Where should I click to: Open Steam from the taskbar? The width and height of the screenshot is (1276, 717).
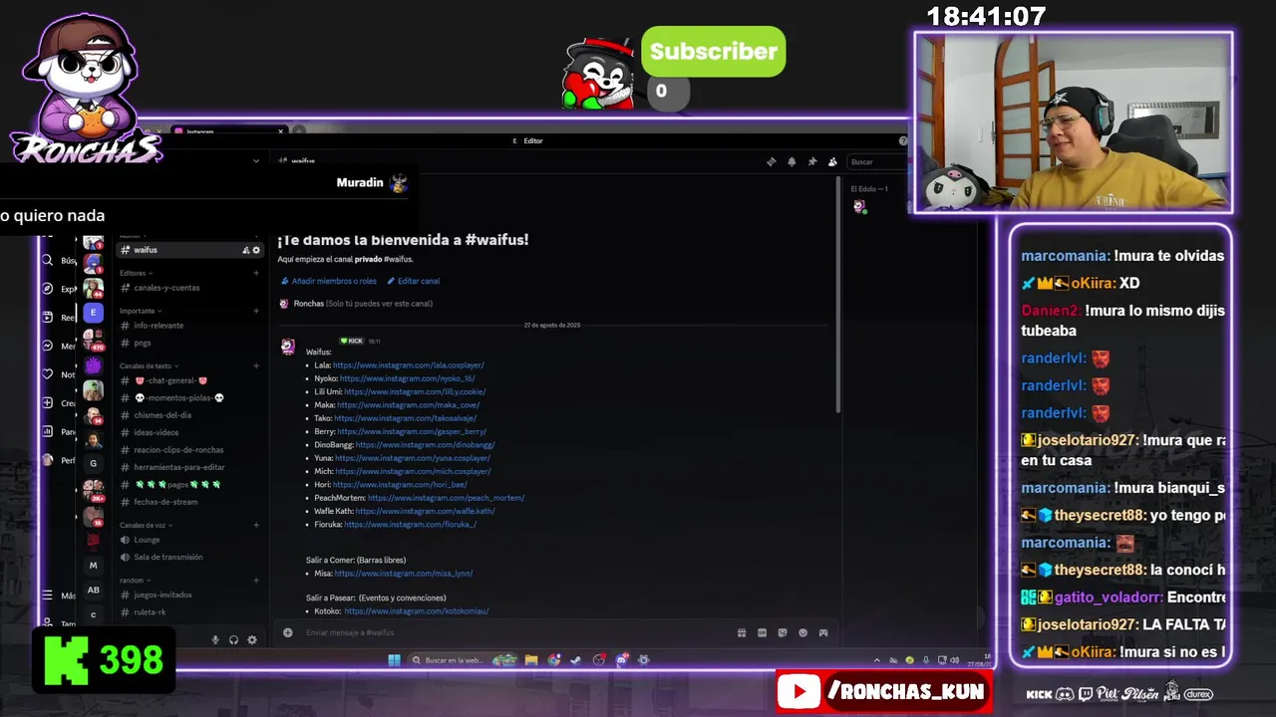pyautogui.click(x=576, y=660)
